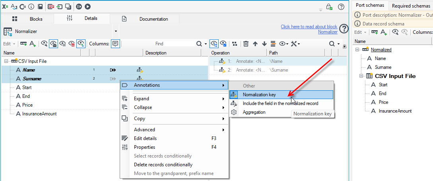
Task: Click the rename text icon beside X=
Action: click(x=14, y=7)
